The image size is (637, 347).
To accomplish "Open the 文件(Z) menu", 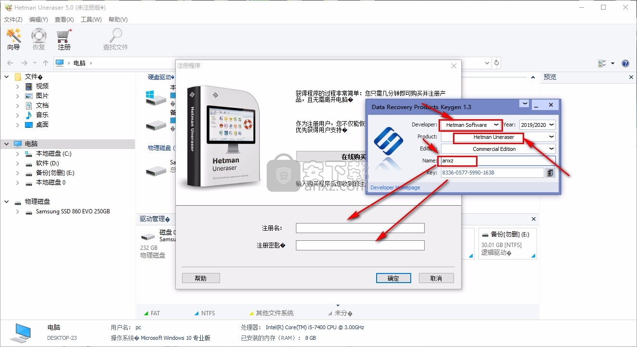I will coord(13,20).
